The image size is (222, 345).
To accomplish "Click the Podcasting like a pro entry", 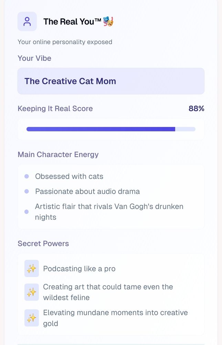I will point(78,268).
